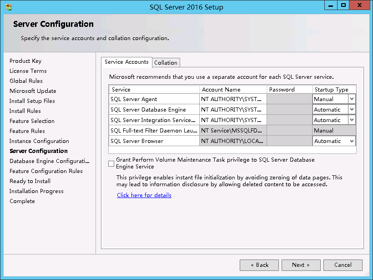Click Manual startup type of Full-text Daemon

coord(334,130)
